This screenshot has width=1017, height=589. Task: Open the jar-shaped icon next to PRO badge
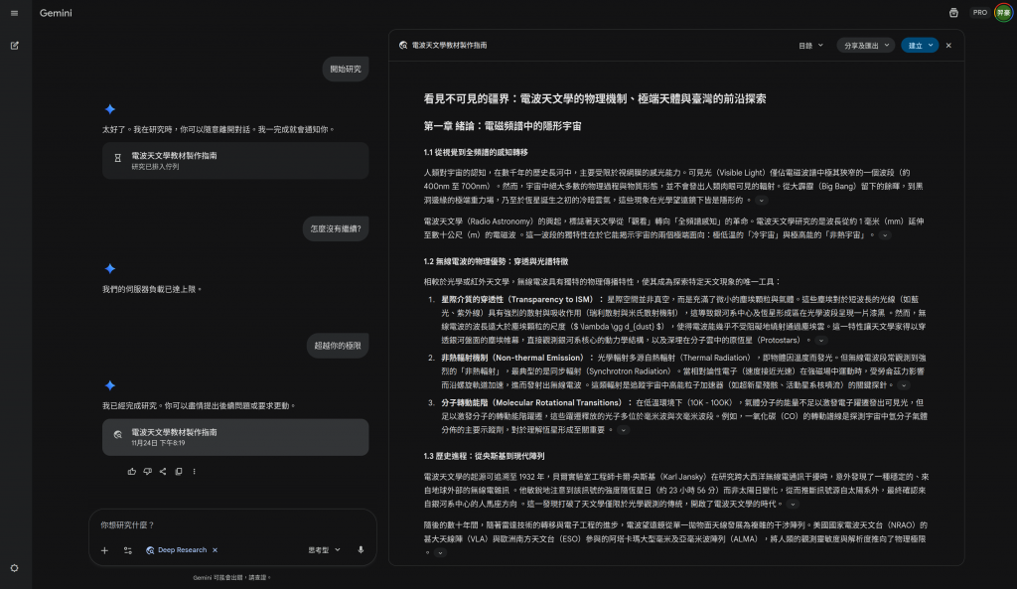pos(953,12)
